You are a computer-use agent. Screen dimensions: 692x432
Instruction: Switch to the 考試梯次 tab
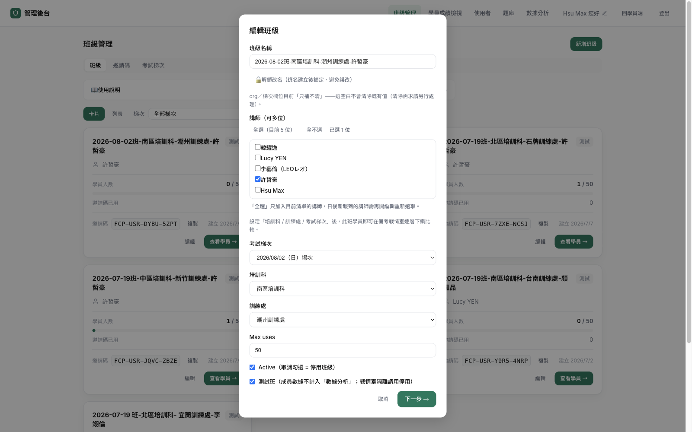[154, 65]
